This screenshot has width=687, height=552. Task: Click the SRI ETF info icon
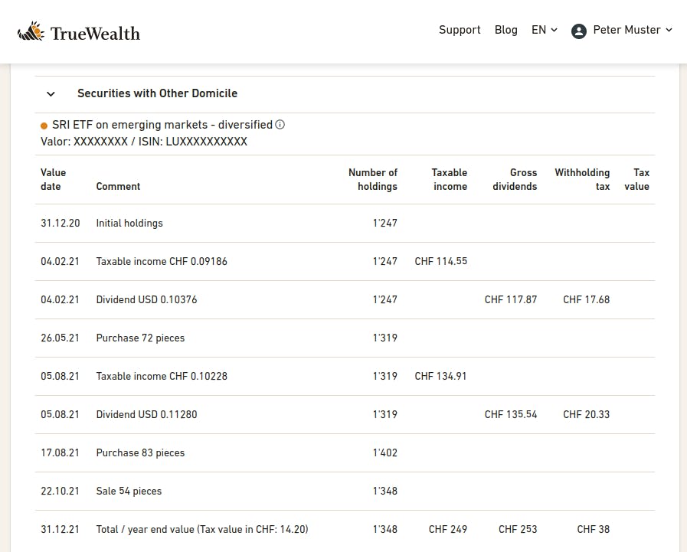(x=280, y=125)
